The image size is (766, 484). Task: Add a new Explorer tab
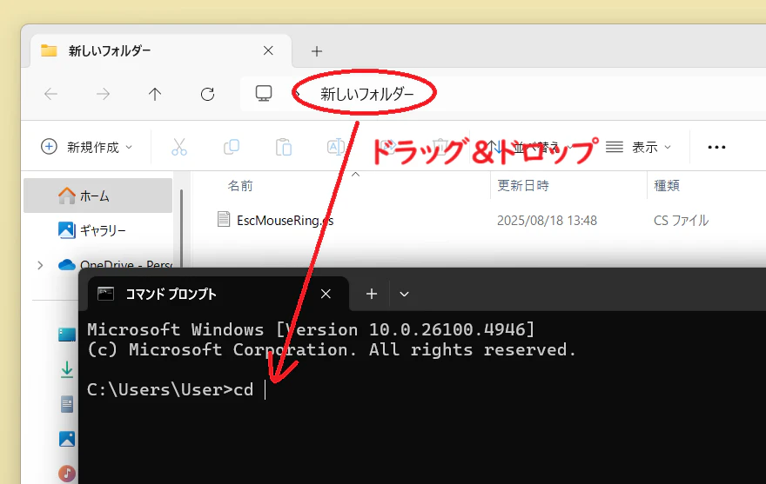tap(317, 50)
